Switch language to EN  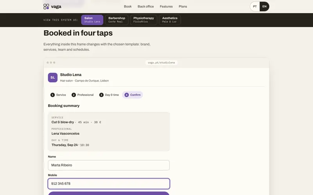(264, 7)
